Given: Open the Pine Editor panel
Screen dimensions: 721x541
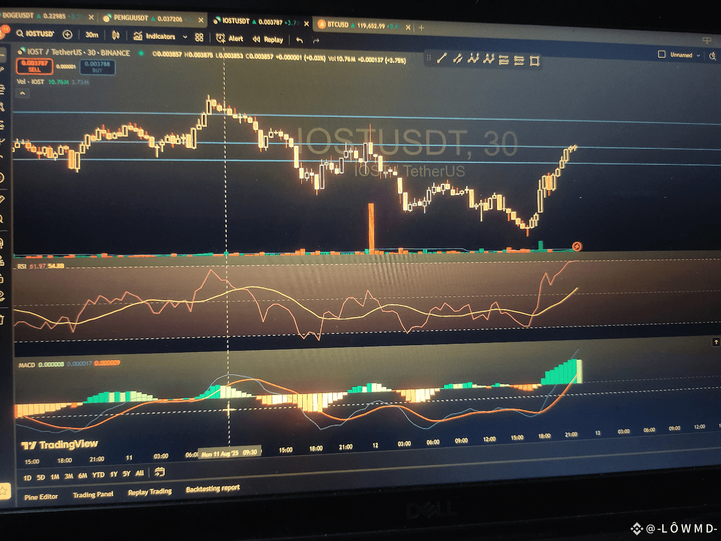Looking at the screenshot, I should [41, 497].
